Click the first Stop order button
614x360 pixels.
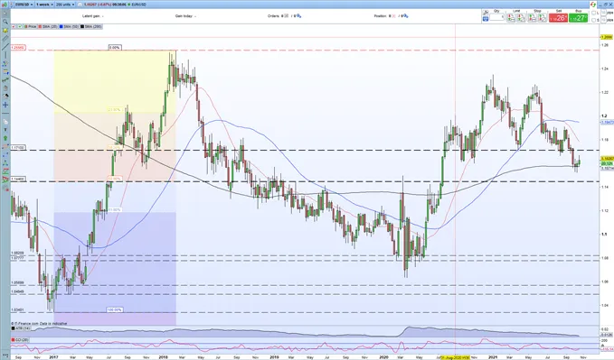(x=532, y=17)
